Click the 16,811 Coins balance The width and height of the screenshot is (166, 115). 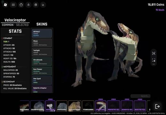156,5
